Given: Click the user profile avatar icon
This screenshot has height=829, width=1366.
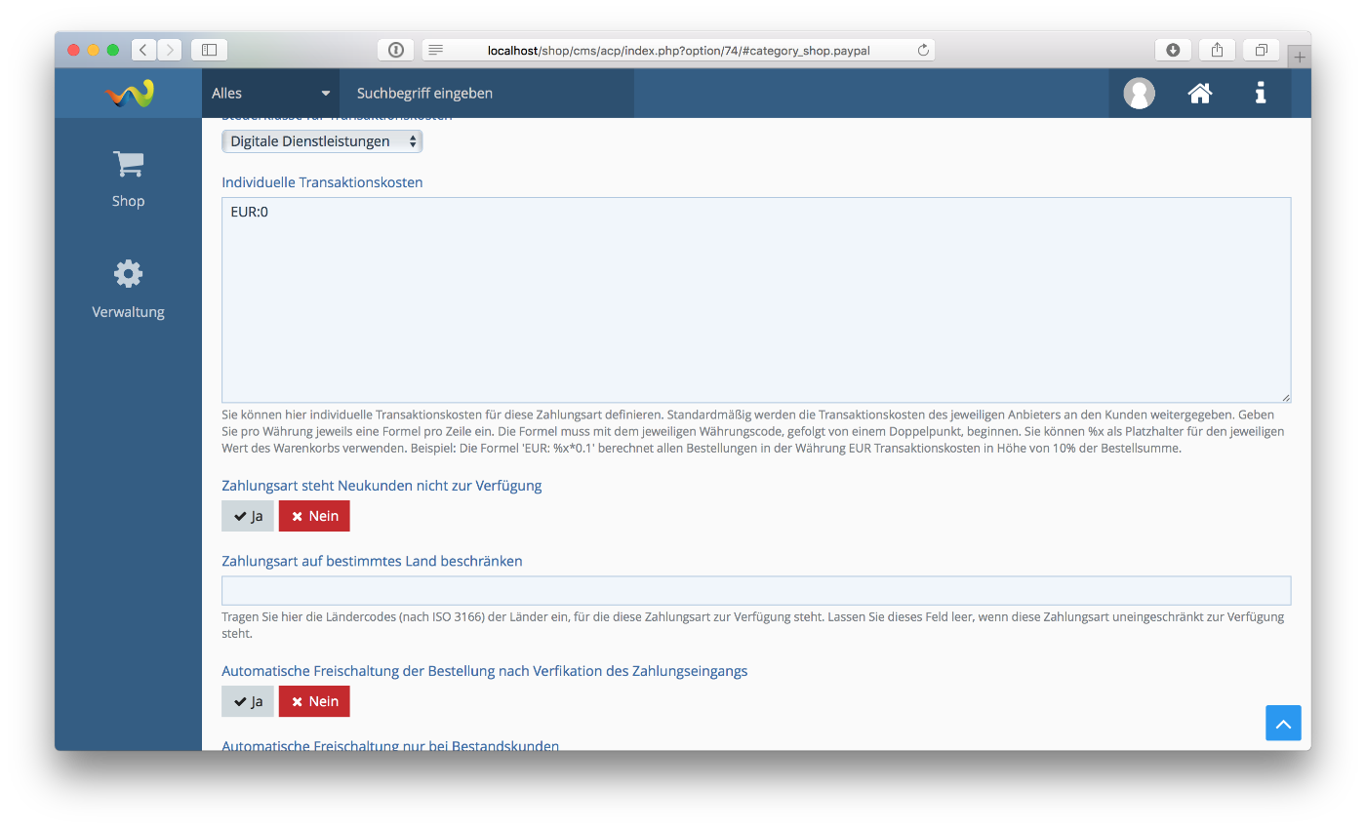Looking at the screenshot, I should (1139, 94).
